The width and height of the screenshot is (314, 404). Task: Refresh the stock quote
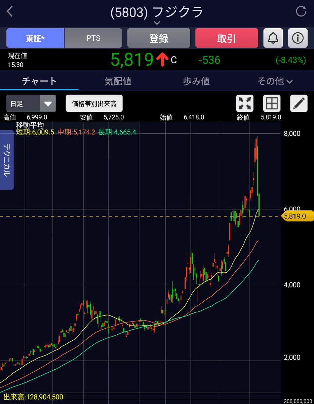[301, 11]
